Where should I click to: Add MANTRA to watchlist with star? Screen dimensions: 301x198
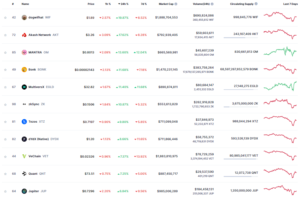(x=6, y=52)
